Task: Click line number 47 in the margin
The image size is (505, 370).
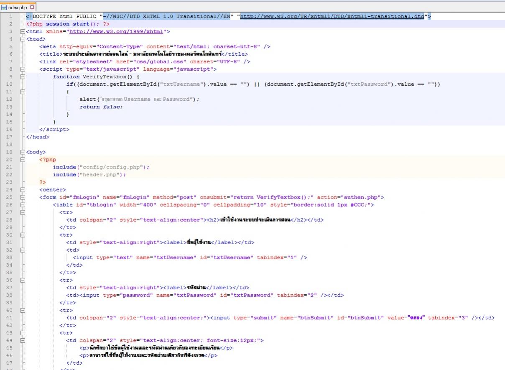Action: pos(9,362)
